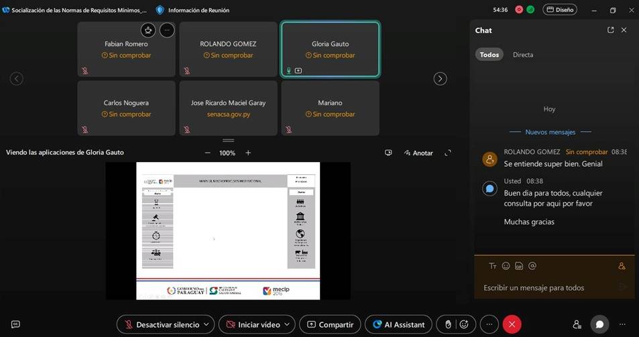The image size is (639, 337).
Task: Click the GIF icon in chat toolbar
Action: click(519, 266)
